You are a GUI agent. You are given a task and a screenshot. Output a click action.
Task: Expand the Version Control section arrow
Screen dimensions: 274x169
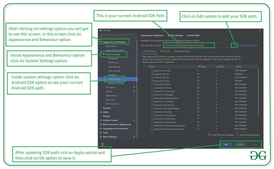point(101,120)
